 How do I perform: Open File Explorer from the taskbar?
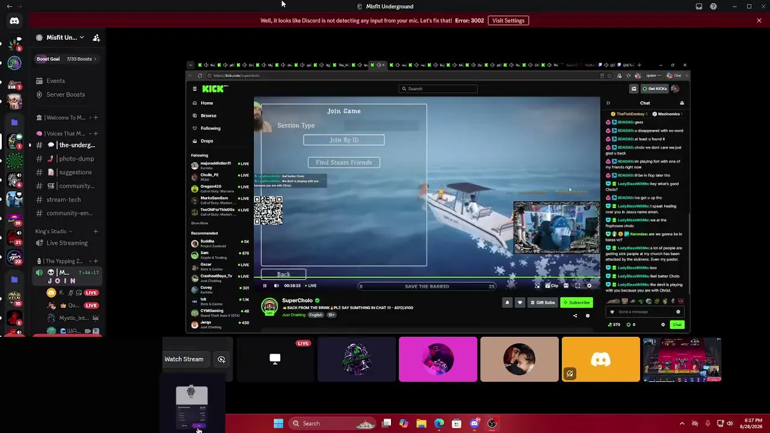pyautogui.click(x=421, y=423)
